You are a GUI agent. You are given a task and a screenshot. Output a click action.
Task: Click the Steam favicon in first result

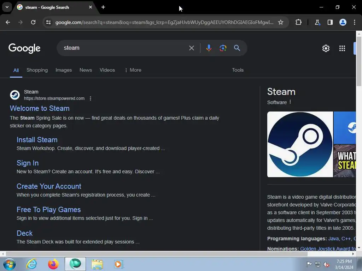[15, 95]
